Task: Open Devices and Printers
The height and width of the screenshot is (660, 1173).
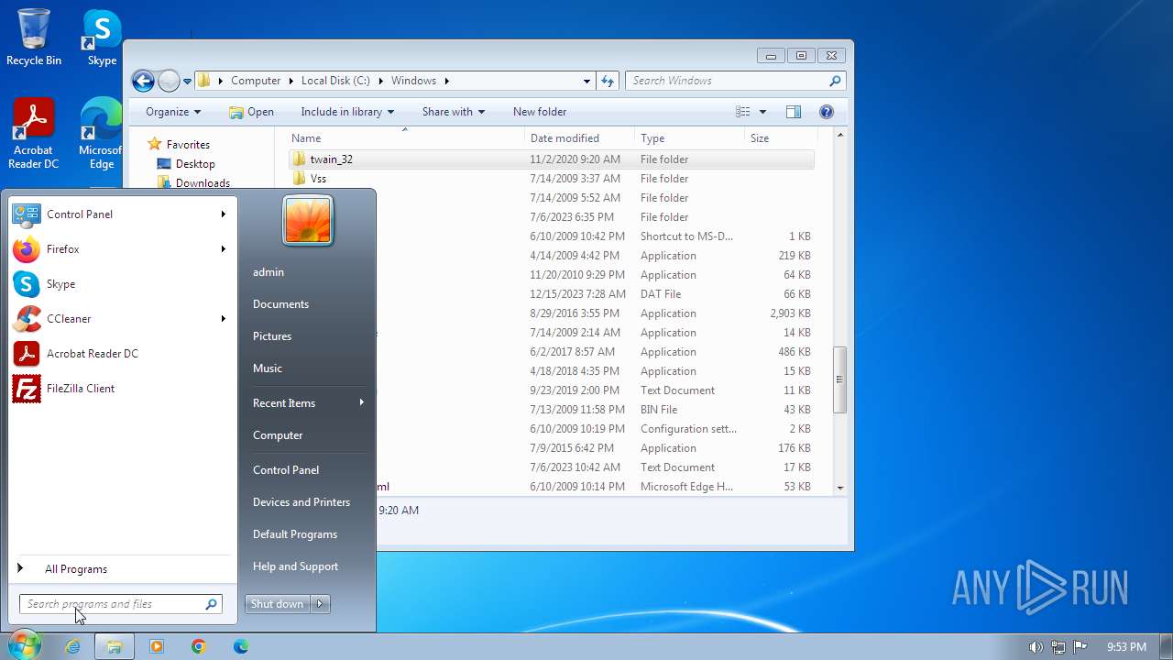Action: (301, 502)
